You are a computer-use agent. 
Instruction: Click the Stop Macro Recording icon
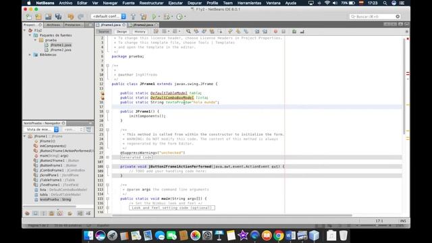[283, 32]
